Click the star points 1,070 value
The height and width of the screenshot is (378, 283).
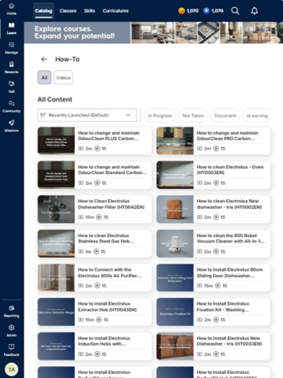218,11
